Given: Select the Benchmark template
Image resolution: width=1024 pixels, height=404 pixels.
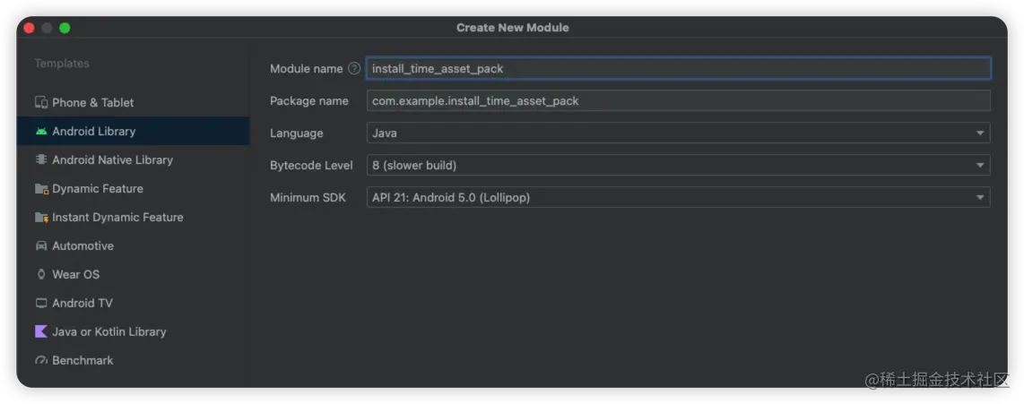Looking at the screenshot, I should [134, 360].
